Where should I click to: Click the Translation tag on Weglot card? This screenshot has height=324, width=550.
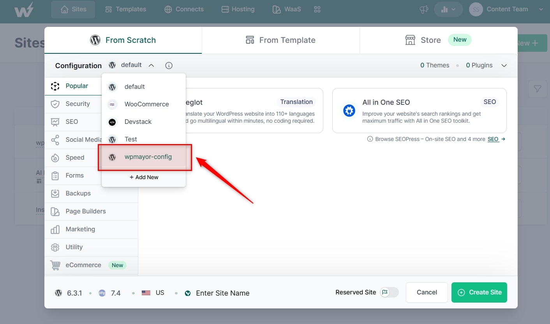coord(296,102)
